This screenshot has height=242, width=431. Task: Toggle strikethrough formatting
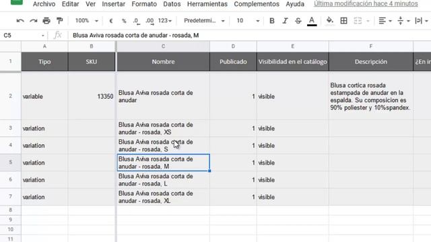[298, 21]
